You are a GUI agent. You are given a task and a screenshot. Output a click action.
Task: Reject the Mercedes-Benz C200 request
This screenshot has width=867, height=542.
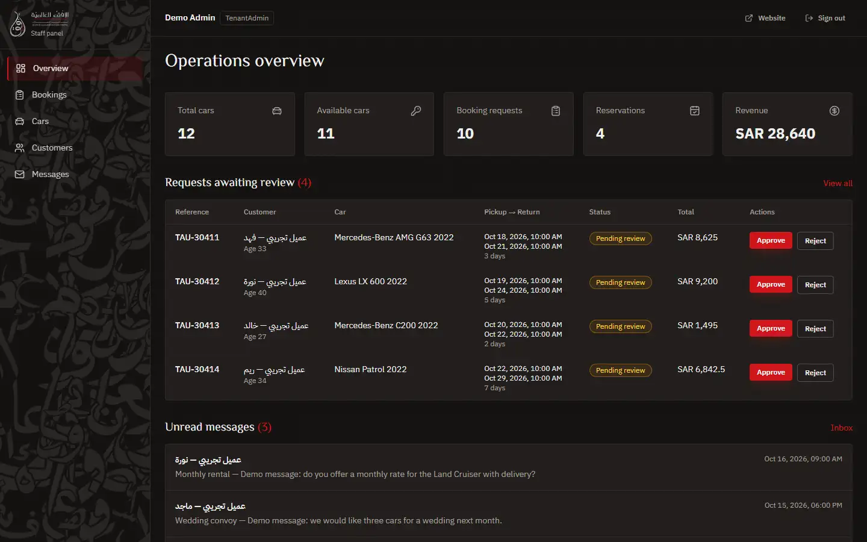pos(815,329)
